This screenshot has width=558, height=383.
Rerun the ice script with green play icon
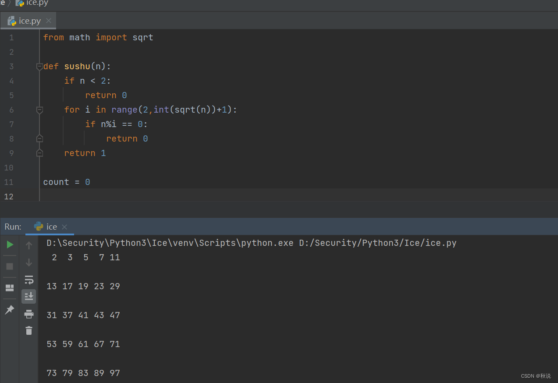point(10,245)
